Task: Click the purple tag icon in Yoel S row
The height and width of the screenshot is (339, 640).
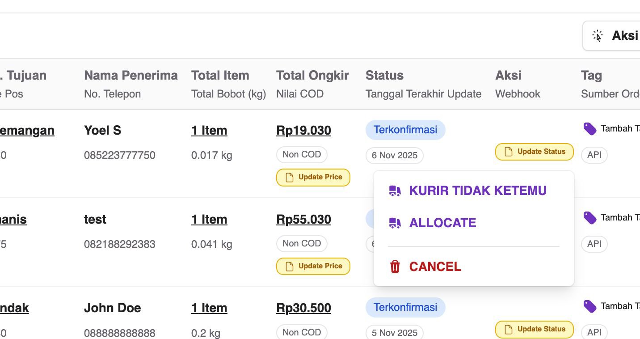Action: click(x=590, y=129)
